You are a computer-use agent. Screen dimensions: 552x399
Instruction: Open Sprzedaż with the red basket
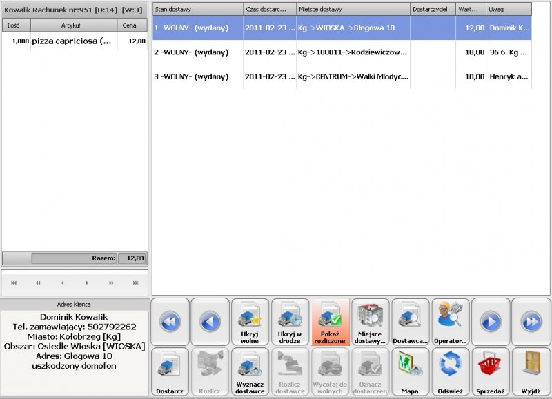coord(490,371)
